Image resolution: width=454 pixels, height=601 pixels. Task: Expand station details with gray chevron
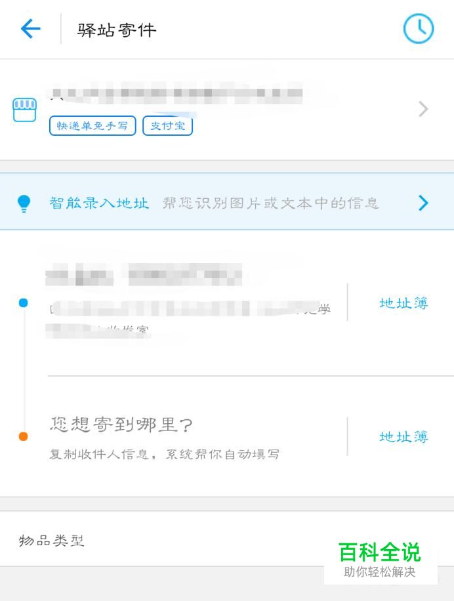(423, 109)
